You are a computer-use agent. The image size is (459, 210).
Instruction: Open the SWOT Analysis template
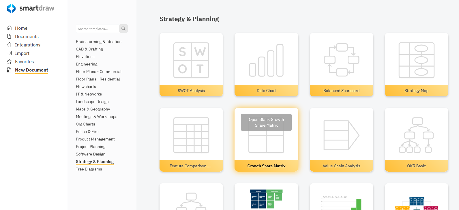(191, 64)
